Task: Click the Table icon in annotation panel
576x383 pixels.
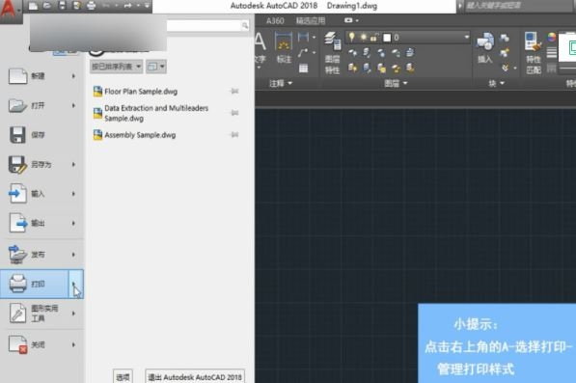Action: tap(303, 68)
